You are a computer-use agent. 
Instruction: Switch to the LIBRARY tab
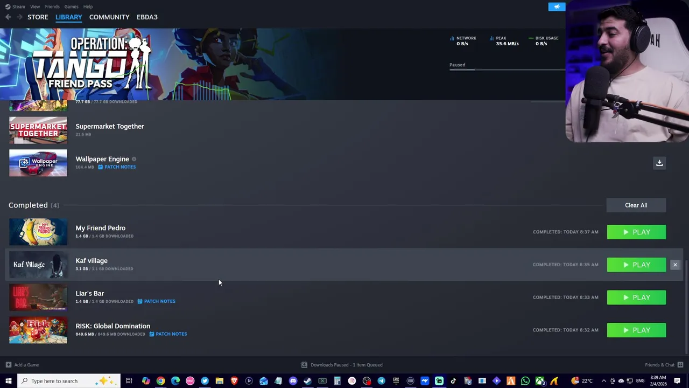pyautogui.click(x=69, y=17)
